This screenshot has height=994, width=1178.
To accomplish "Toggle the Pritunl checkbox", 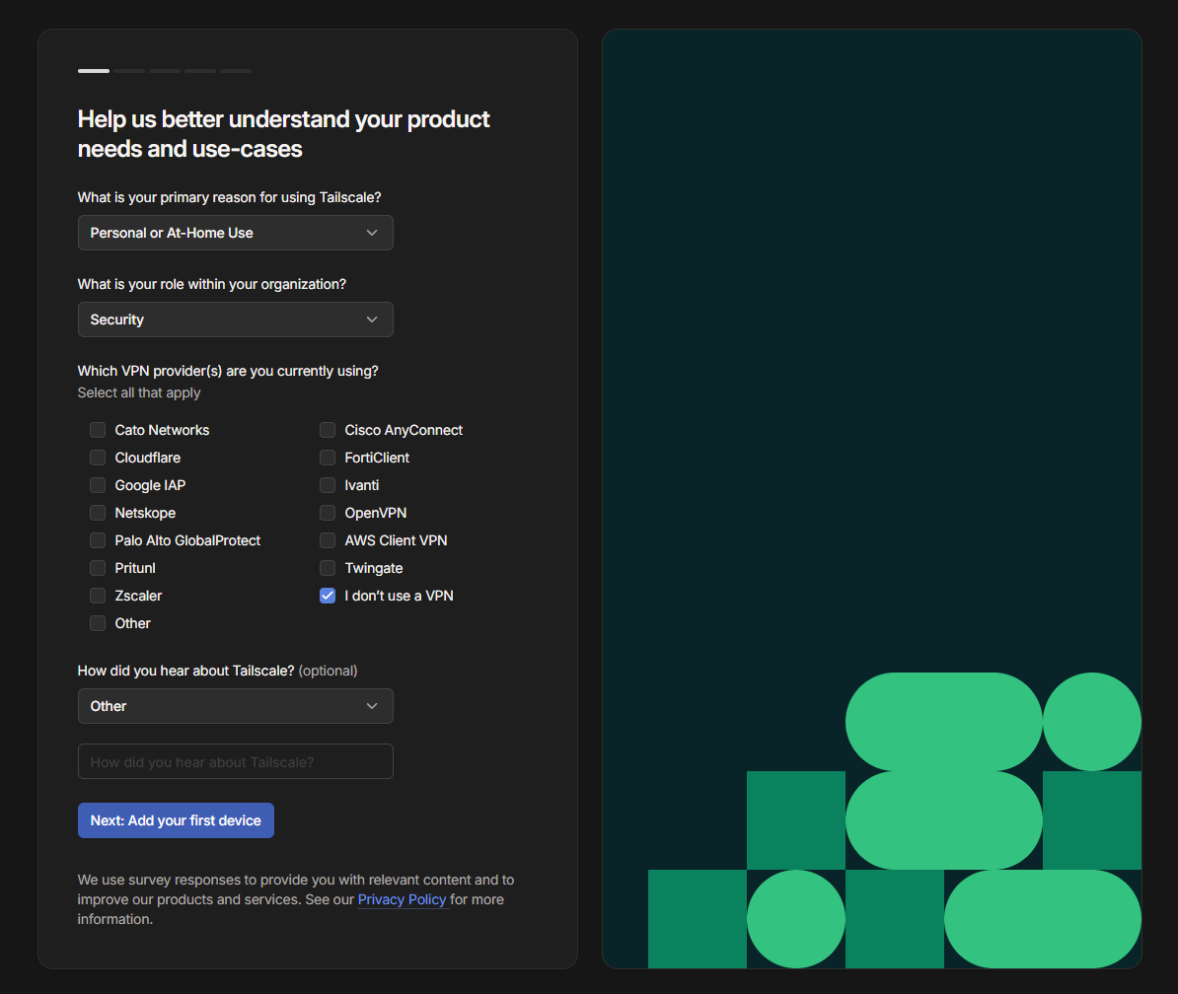I will [x=98, y=568].
